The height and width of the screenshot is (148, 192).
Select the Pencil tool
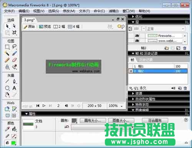[7, 60]
